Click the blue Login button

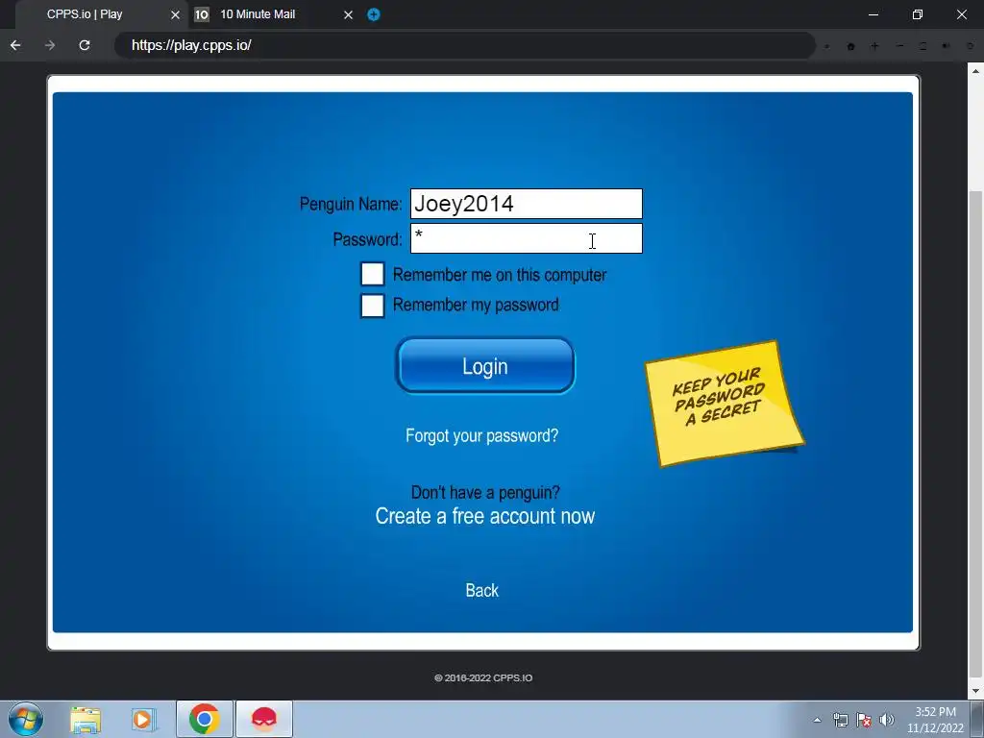[x=485, y=366]
